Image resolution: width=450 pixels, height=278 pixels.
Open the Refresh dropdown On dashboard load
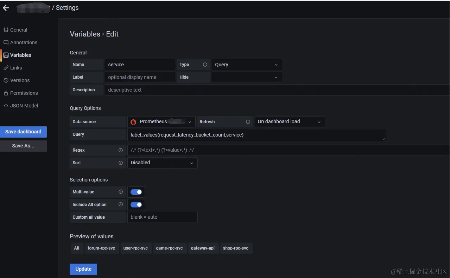tap(290, 122)
